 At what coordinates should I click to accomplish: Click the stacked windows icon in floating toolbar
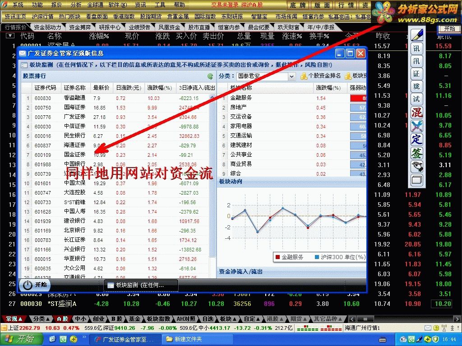(417, 179)
